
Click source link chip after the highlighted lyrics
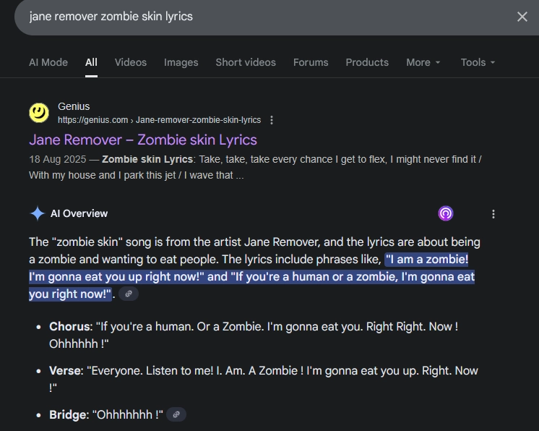click(129, 294)
